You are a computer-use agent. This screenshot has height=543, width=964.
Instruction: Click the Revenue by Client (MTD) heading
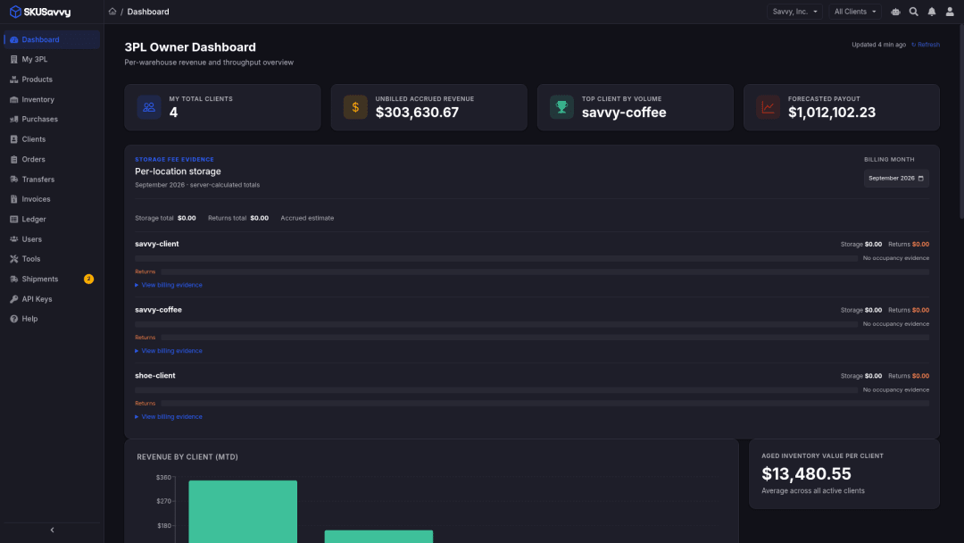[187, 457]
